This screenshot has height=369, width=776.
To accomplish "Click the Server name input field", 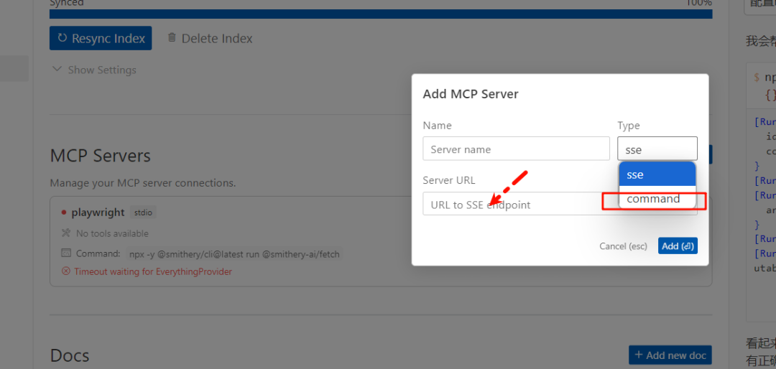I will point(516,149).
